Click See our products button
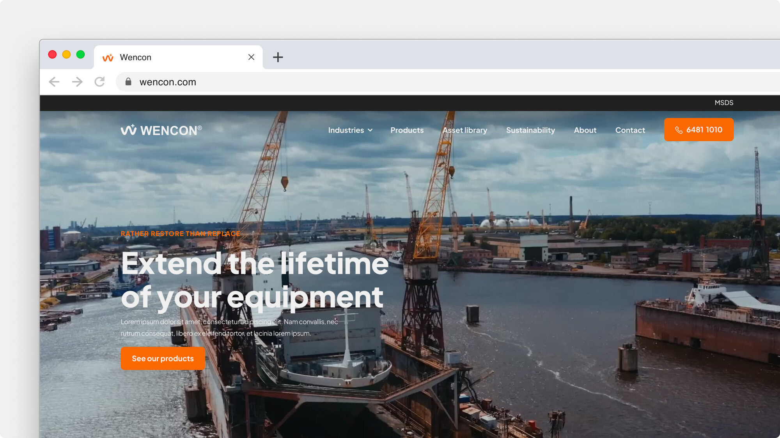The image size is (780, 438). pyautogui.click(x=163, y=358)
